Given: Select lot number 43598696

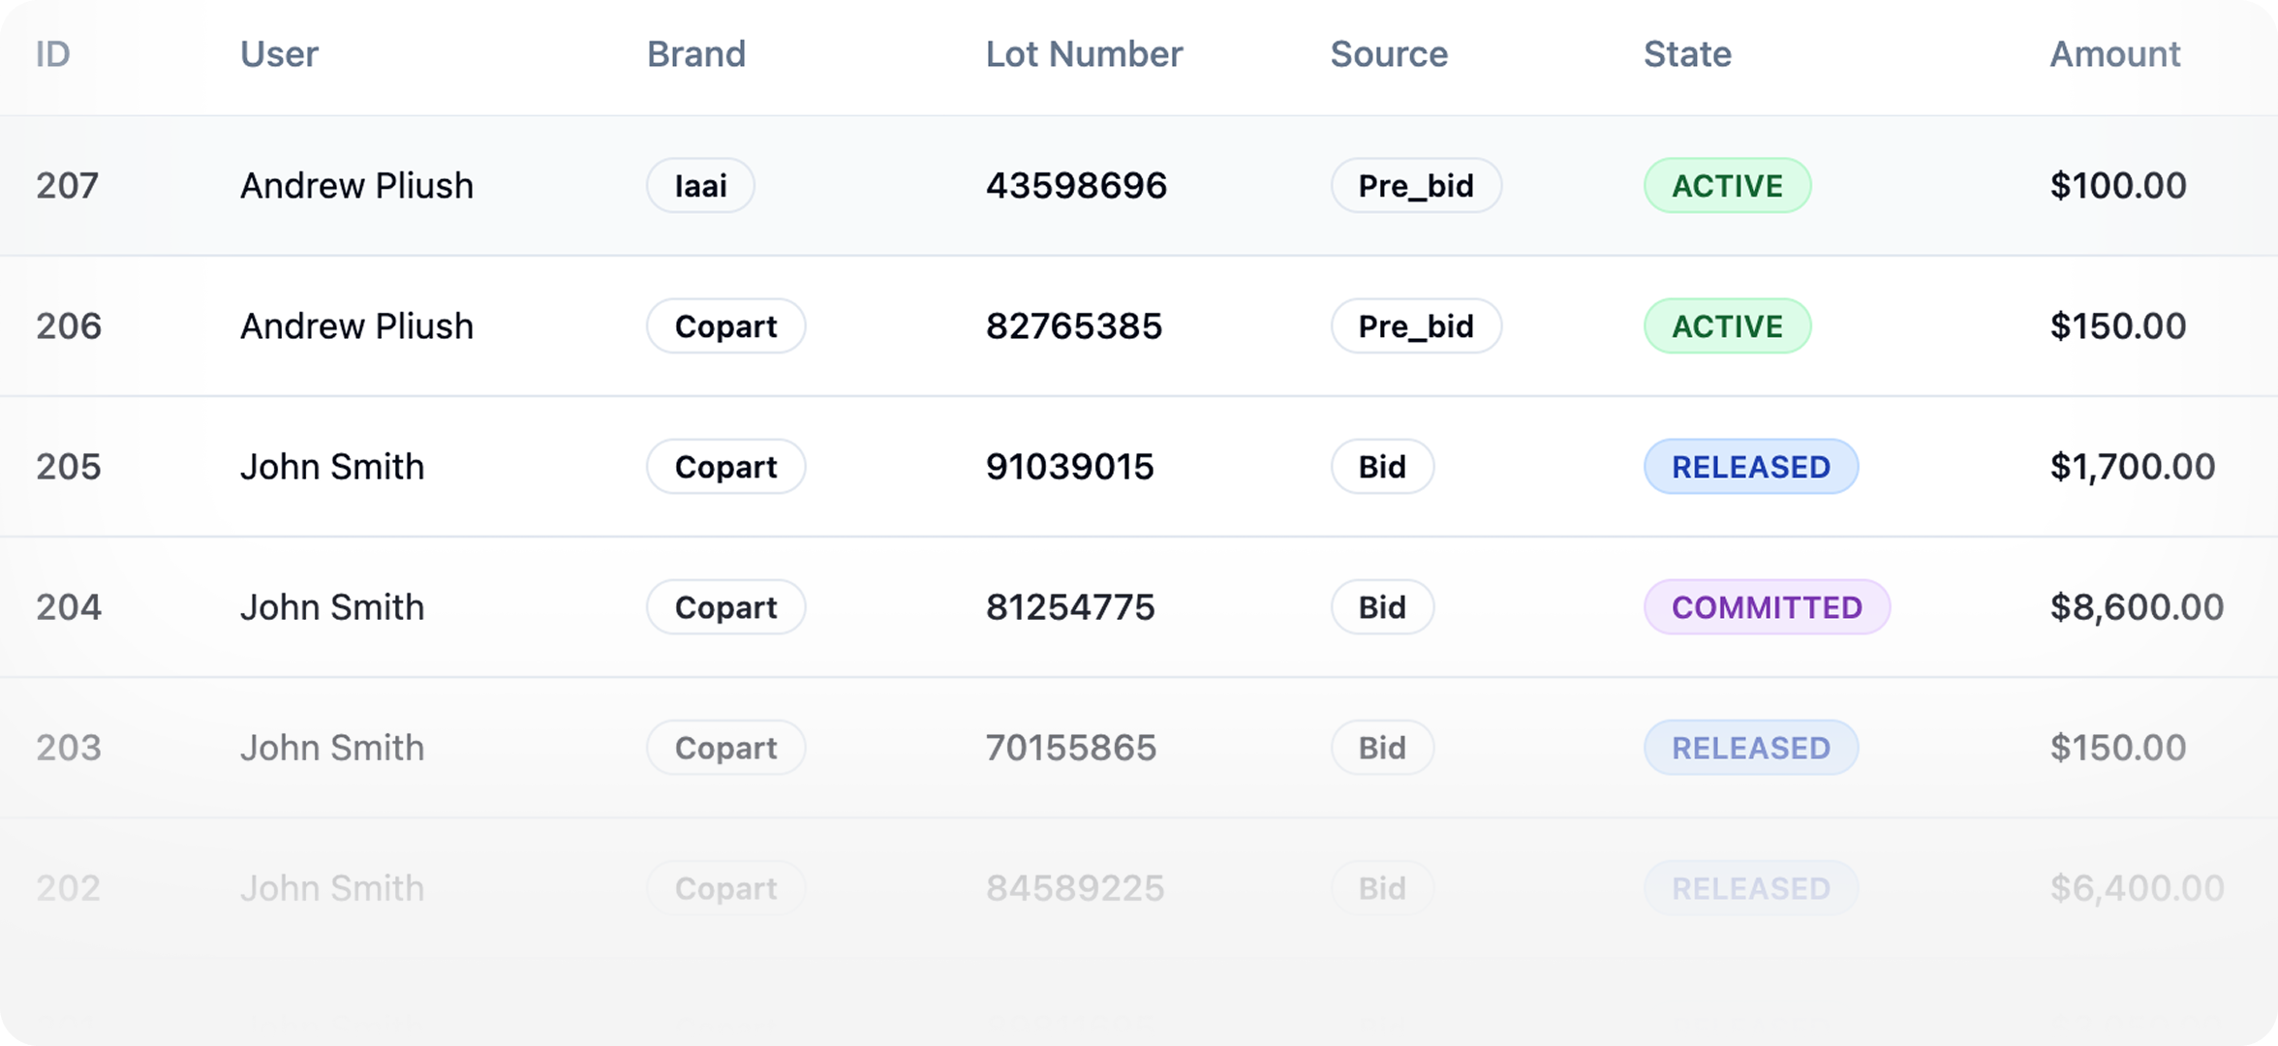Looking at the screenshot, I should point(1076,185).
